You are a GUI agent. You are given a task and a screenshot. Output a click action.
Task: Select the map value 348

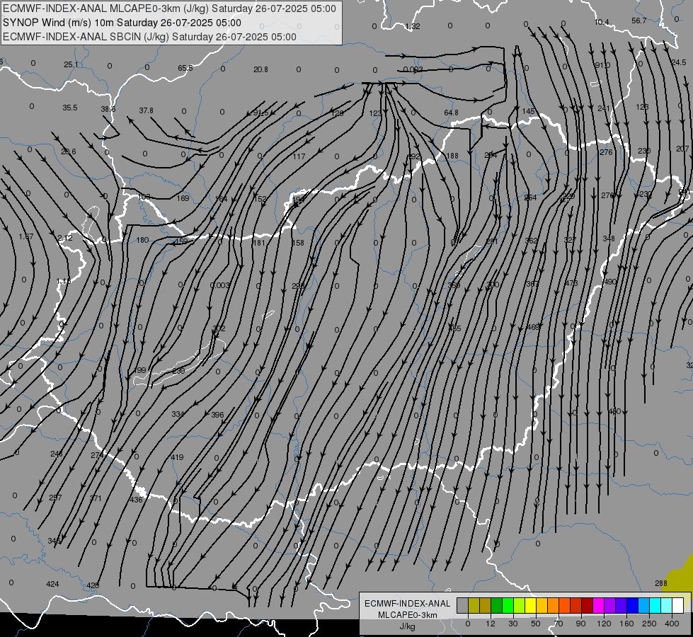609,239
